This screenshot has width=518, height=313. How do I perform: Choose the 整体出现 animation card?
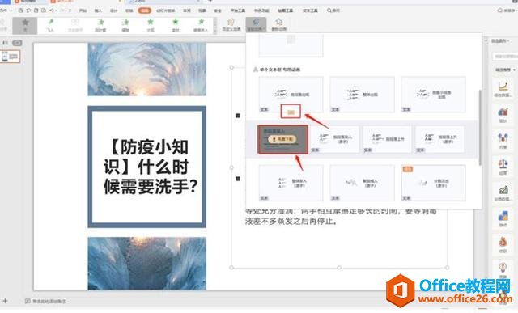pos(362,95)
